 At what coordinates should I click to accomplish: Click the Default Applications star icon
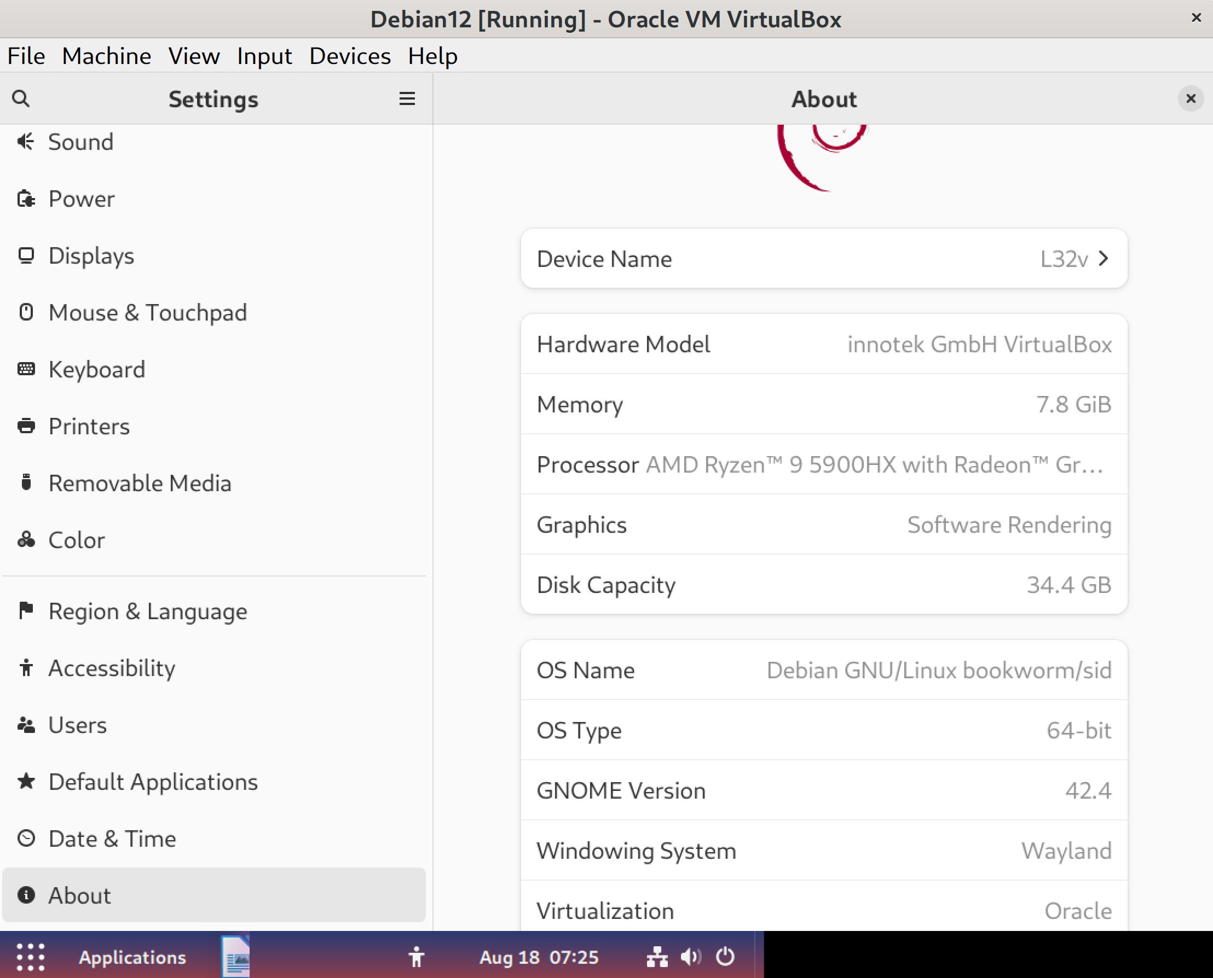(26, 782)
